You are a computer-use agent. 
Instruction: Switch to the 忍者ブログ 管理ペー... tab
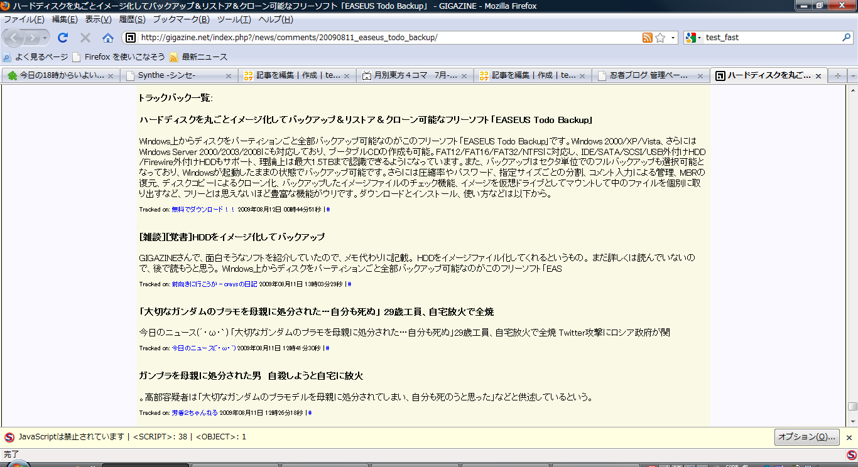pos(650,75)
